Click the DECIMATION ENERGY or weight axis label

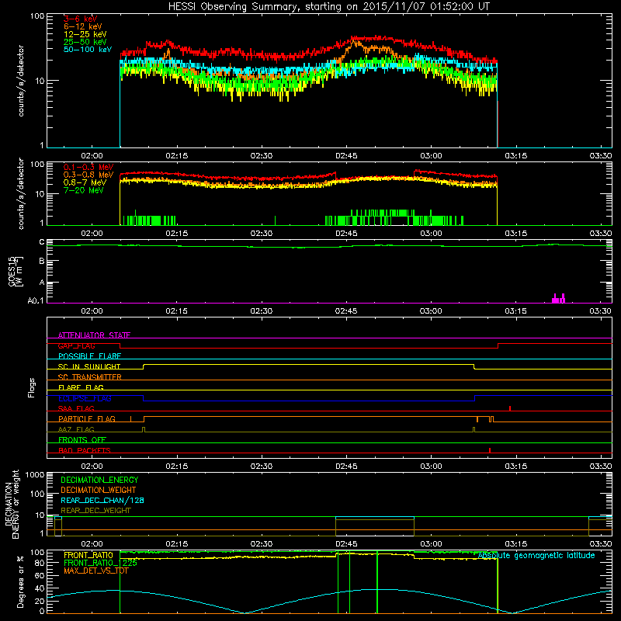click(12, 505)
